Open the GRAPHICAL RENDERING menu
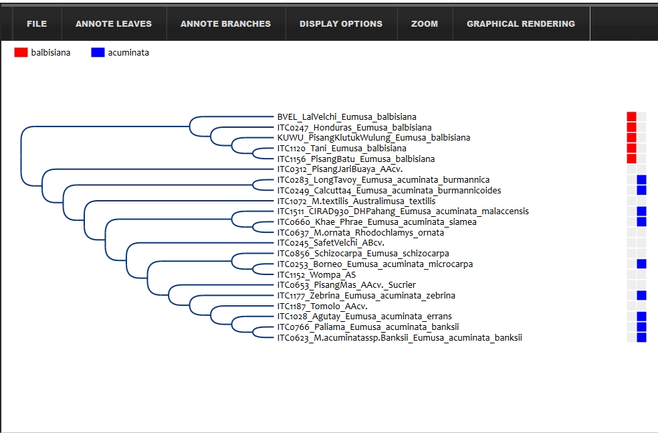Viewport: 658px width, 433px height. (521, 24)
